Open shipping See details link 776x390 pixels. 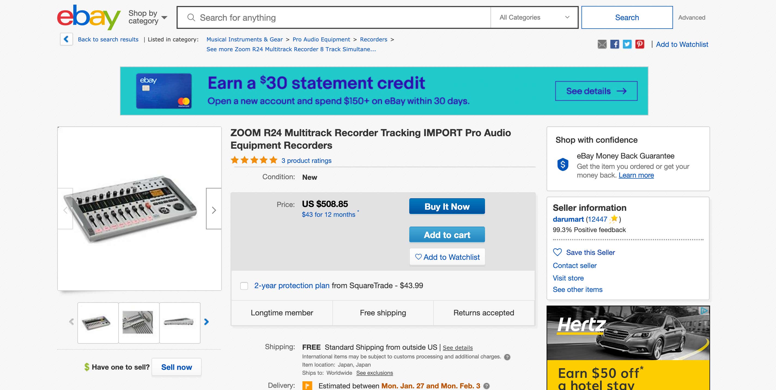[x=457, y=348]
